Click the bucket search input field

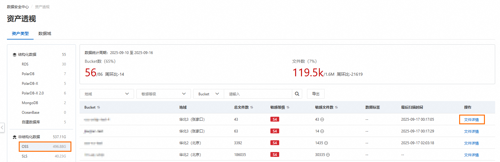pos(258,94)
